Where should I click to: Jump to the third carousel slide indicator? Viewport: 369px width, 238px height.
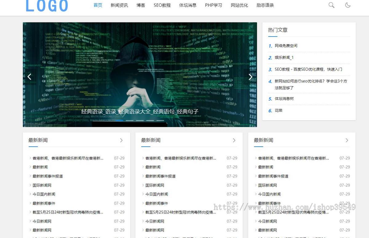pos(140,121)
